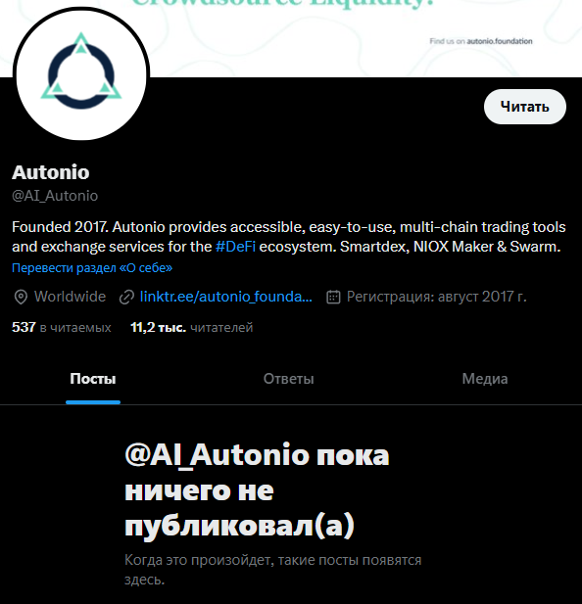Switch to the Посты tab

pos(93,379)
